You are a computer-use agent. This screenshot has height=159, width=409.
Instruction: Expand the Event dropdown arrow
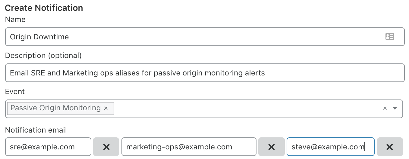coord(395,108)
